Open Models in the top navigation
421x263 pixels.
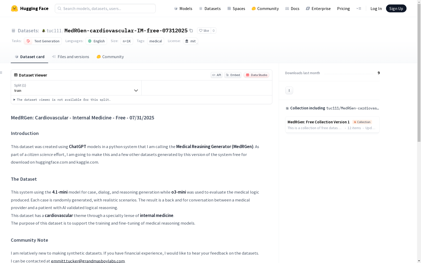[x=183, y=8]
